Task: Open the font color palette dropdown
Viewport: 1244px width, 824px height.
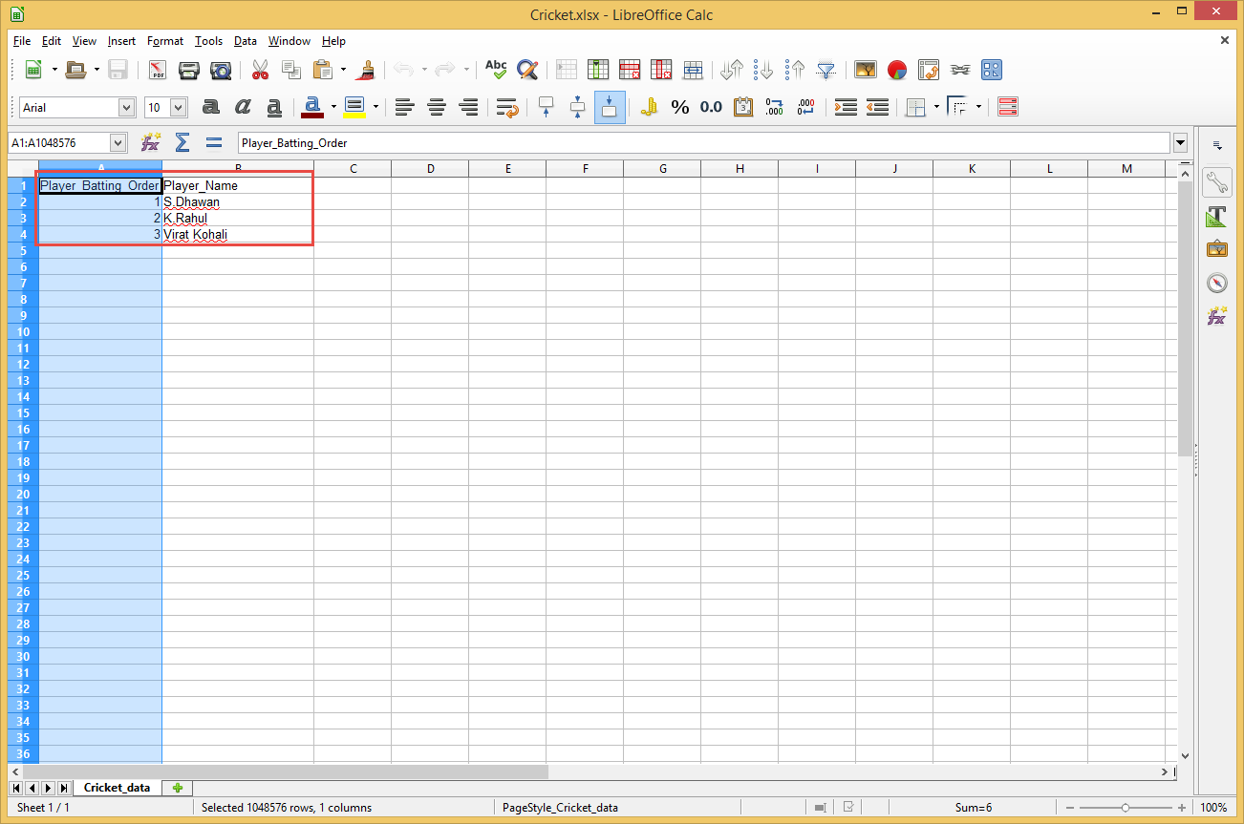Action: [333, 107]
